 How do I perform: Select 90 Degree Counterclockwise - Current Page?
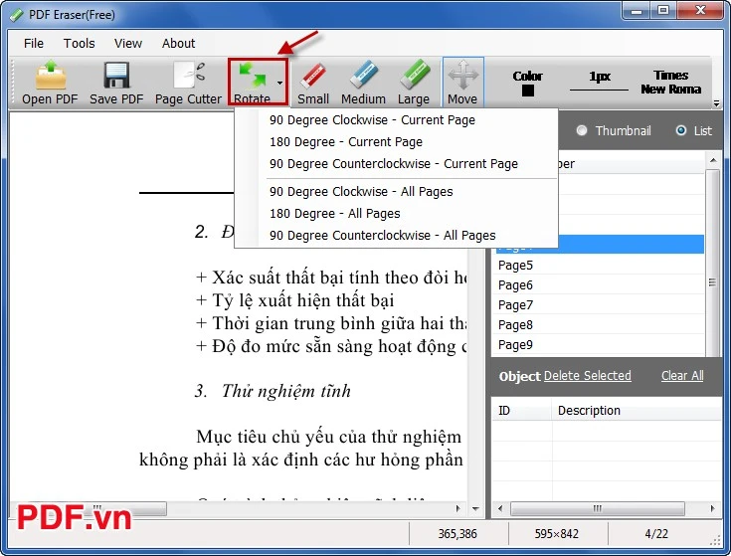click(x=394, y=163)
